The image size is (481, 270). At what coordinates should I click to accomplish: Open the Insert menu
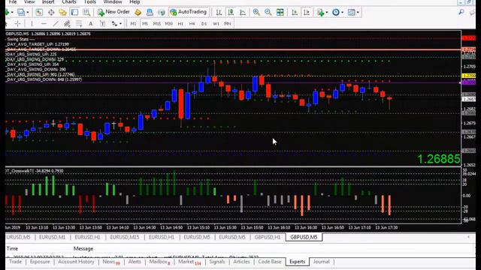click(48, 1)
